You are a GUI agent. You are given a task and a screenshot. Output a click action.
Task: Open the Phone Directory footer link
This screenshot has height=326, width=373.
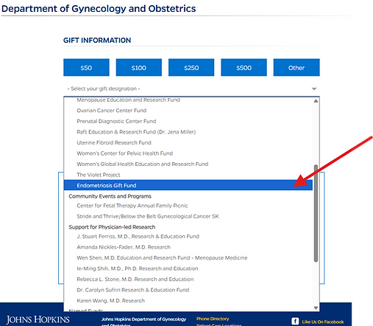[213, 319]
